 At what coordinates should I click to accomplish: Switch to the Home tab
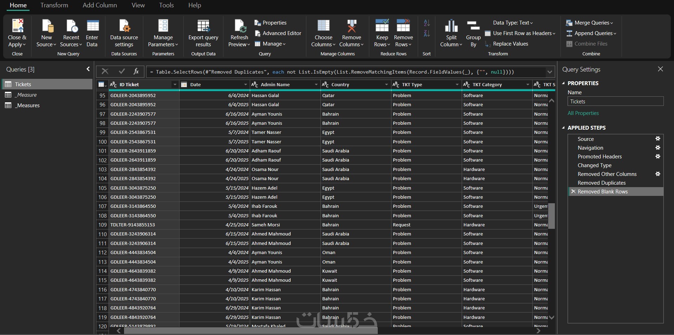pos(18,5)
